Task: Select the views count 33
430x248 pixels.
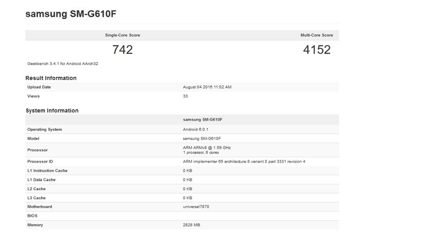Action: 186,96
